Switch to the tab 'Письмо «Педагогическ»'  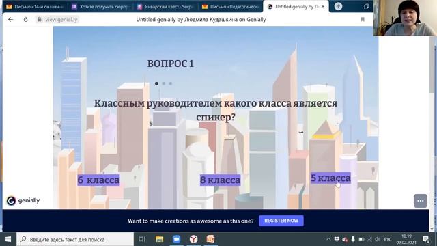pos(231,6)
